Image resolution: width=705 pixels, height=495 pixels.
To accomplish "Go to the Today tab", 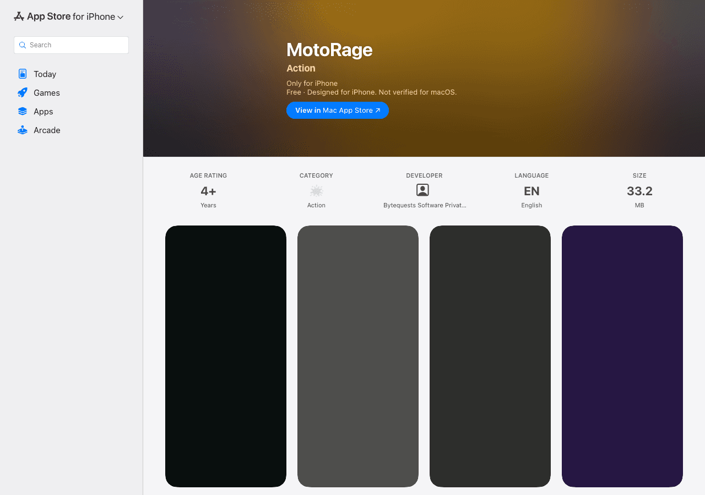I will click(x=45, y=74).
